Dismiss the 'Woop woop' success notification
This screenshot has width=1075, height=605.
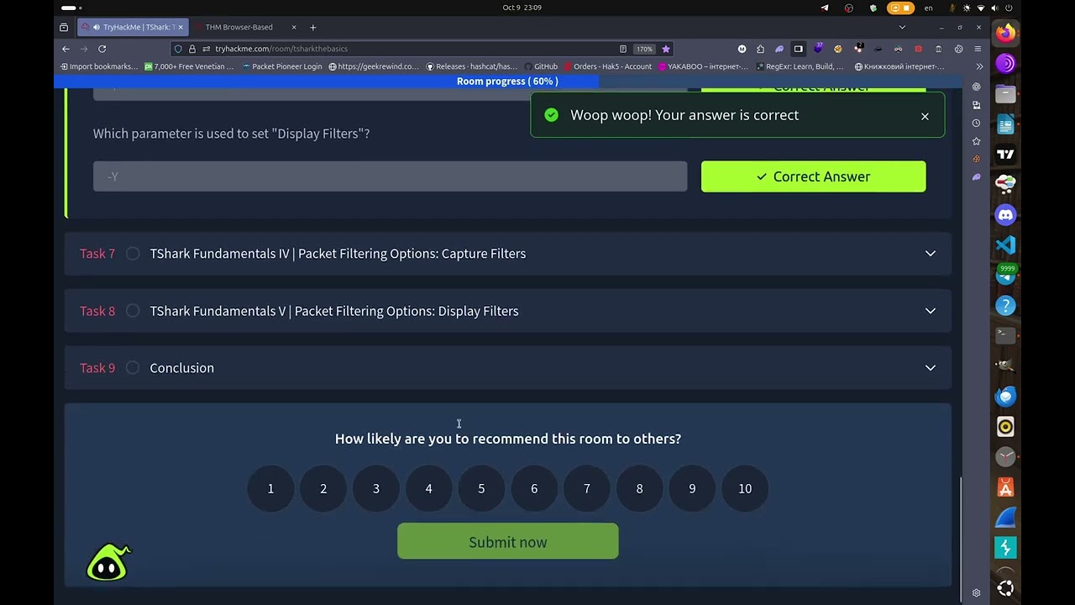925,116
